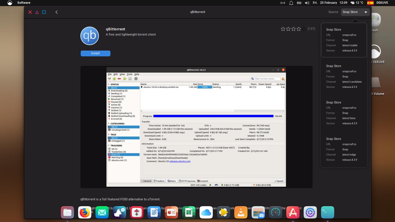Open the notifications bell
The width and height of the screenshot is (395, 222).
[291, 3]
